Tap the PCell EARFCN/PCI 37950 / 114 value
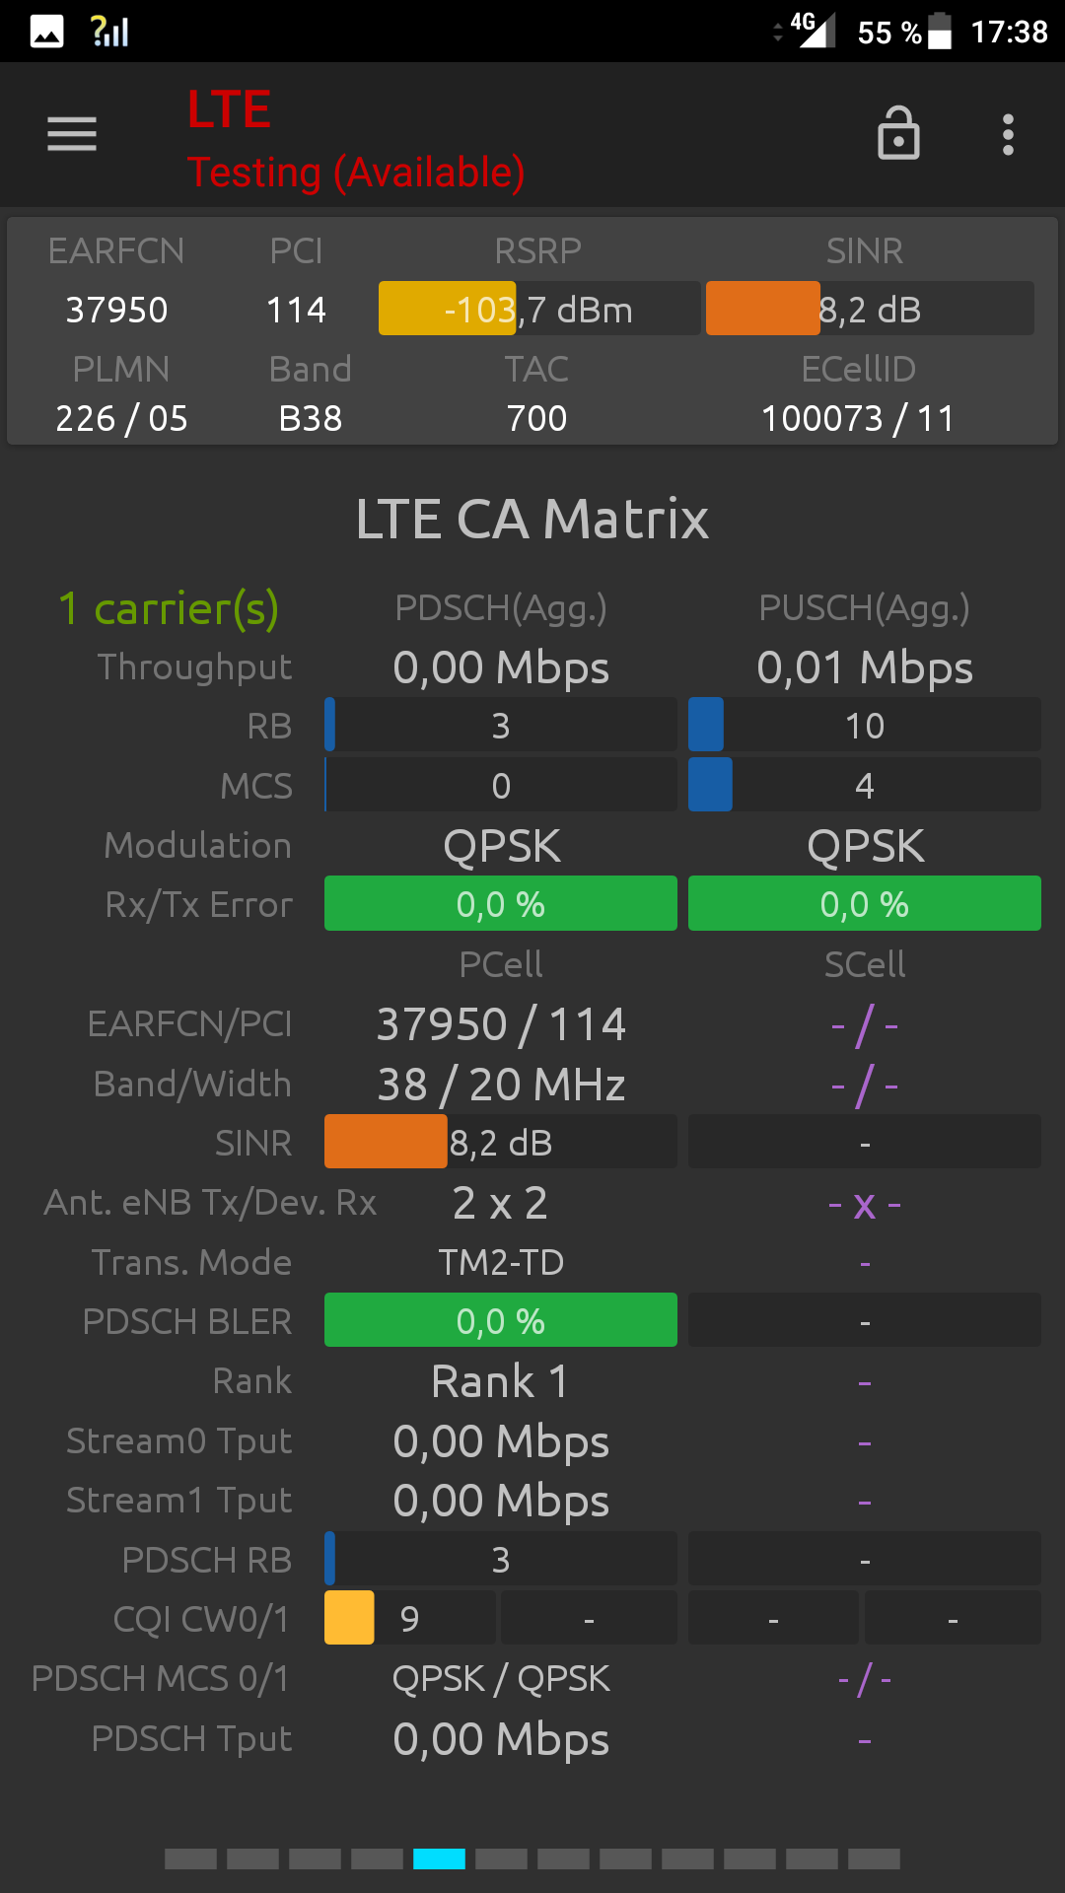The width and height of the screenshot is (1065, 1893). pyautogui.click(x=501, y=1024)
